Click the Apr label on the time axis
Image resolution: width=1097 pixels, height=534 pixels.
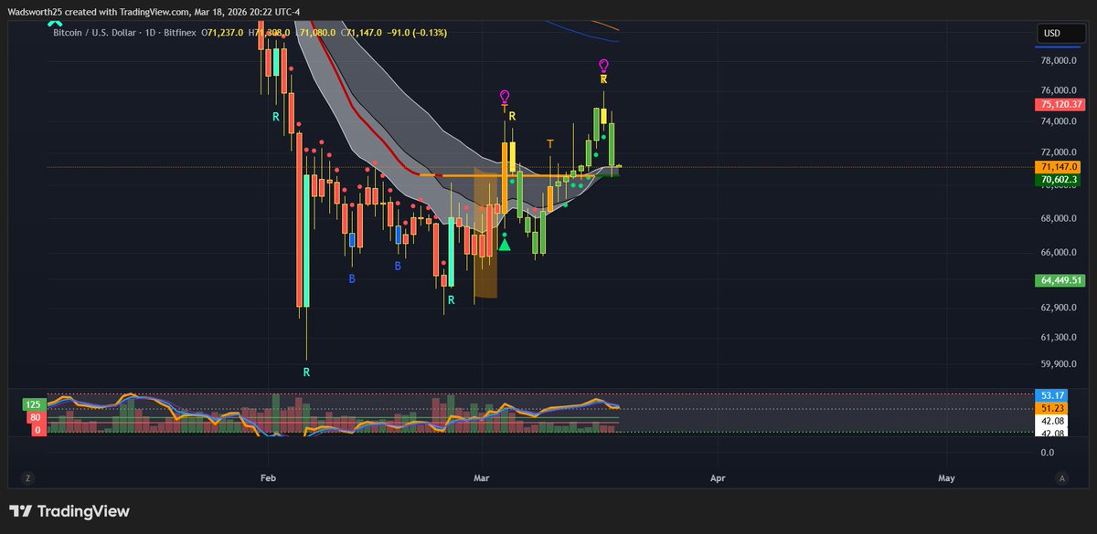[718, 477]
